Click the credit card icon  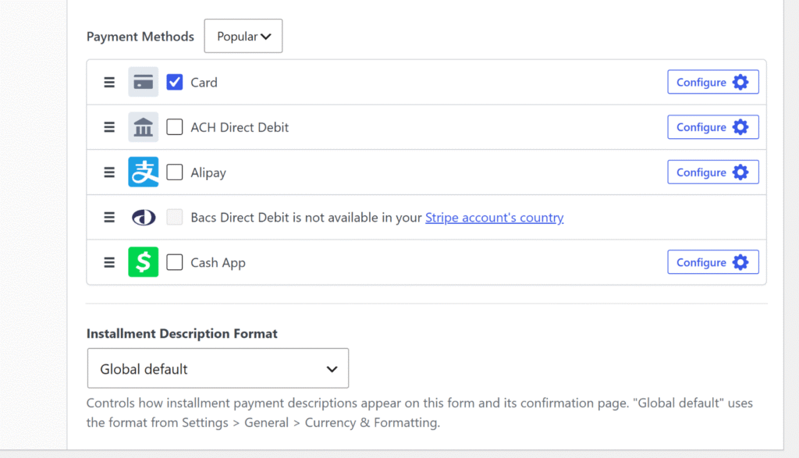click(144, 82)
